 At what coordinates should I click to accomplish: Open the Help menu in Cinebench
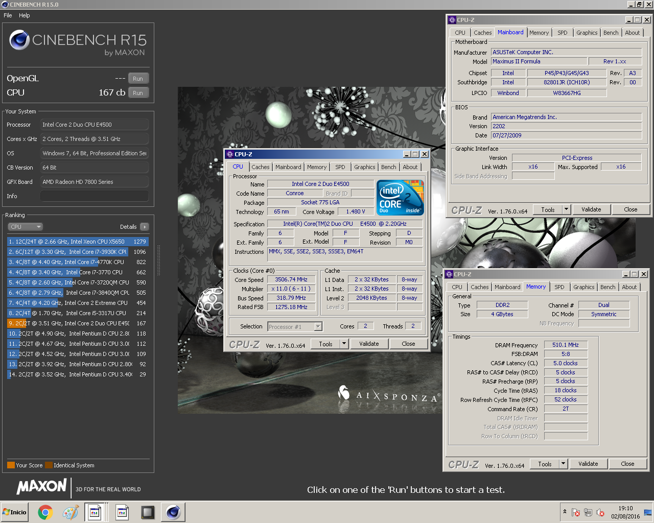click(25, 15)
